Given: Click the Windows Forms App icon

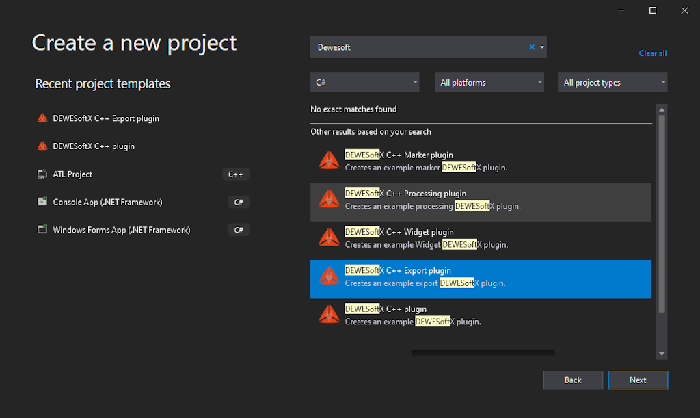Looking at the screenshot, I should point(42,230).
